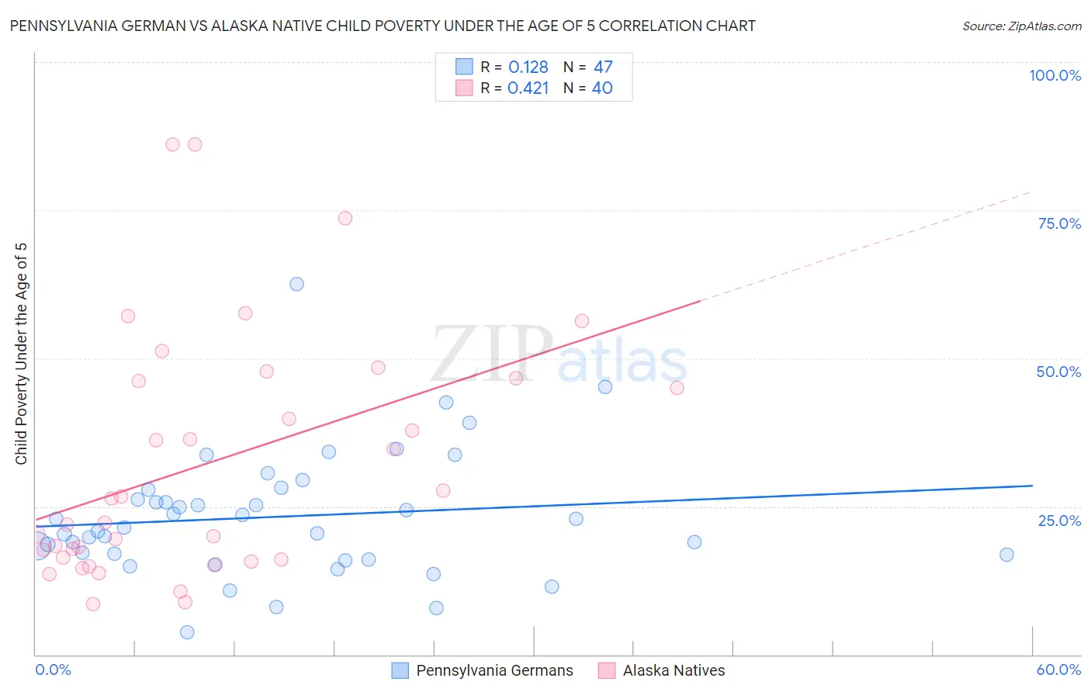Click the 0.0% x-axis label

[x=53, y=670]
